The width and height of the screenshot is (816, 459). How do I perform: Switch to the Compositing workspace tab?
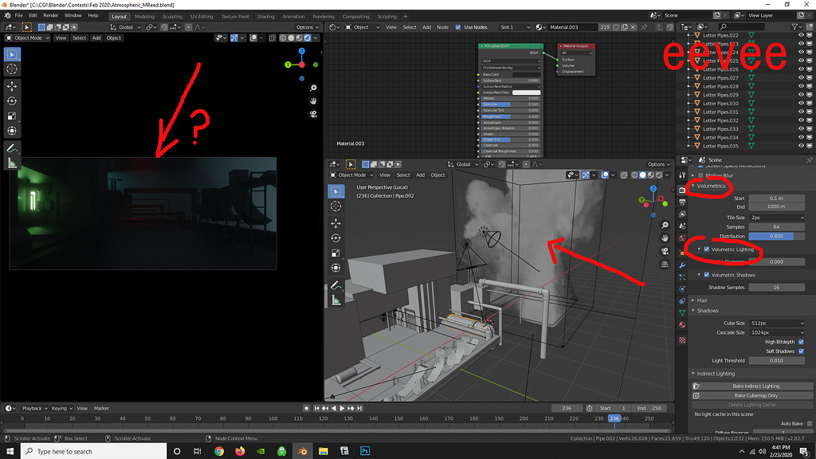[x=355, y=17]
